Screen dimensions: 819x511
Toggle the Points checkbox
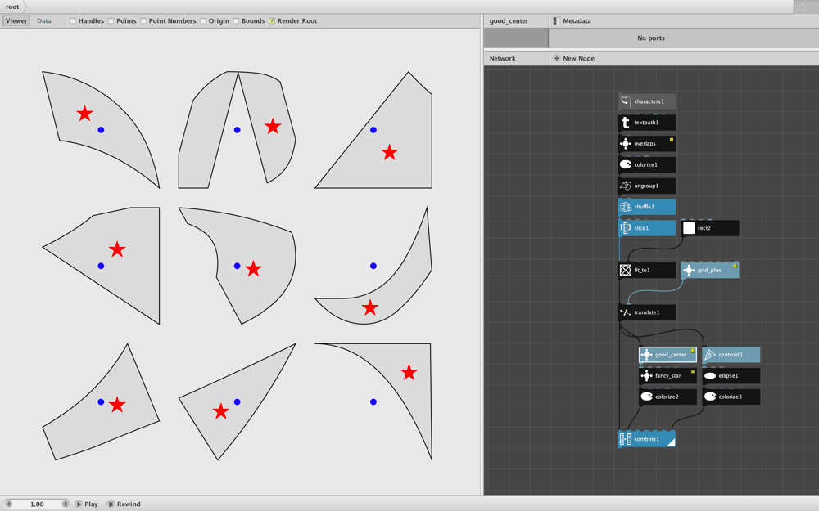point(111,21)
